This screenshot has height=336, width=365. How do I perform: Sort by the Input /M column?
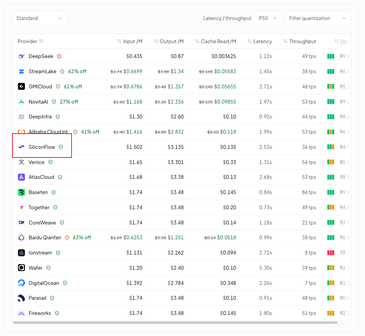click(x=130, y=41)
